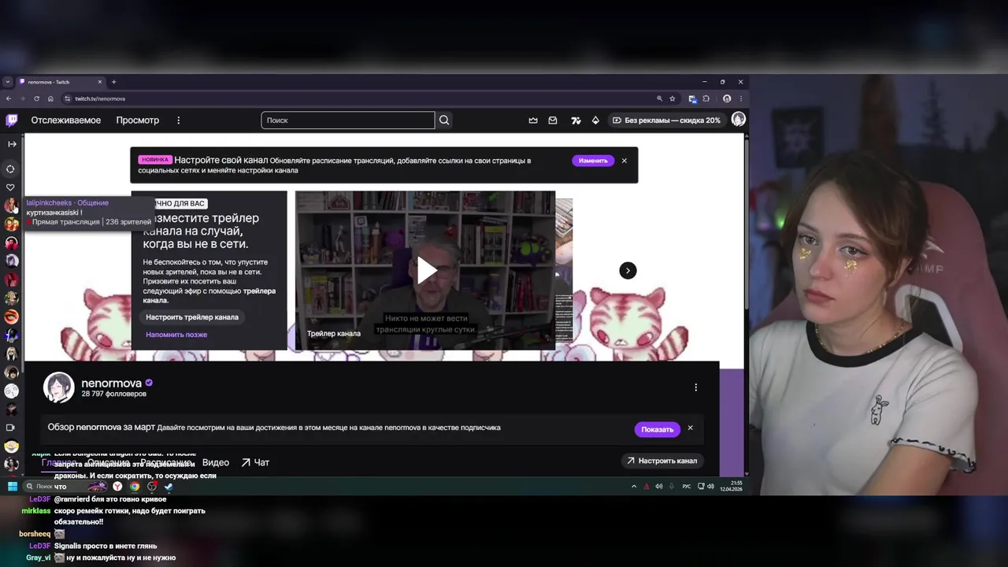
Task: Open the tab search dropdown arrow
Action: pyautogui.click(x=8, y=82)
